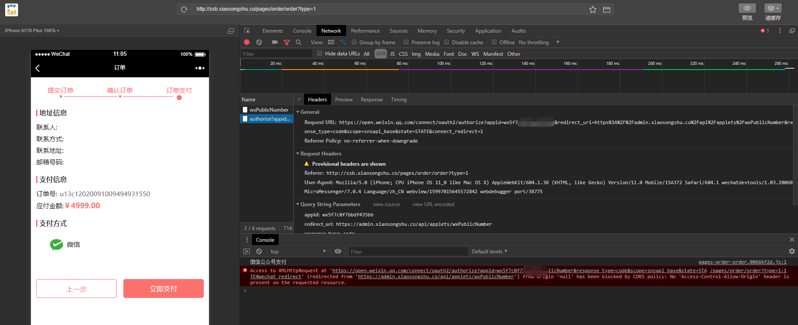Viewport: 798px width, 325px height.
Task: Toggle the network filter funnel icon
Action: point(287,42)
